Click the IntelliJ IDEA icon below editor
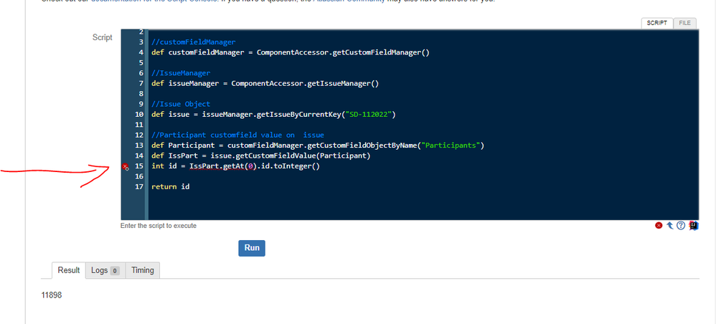716x324 pixels. click(x=694, y=225)
